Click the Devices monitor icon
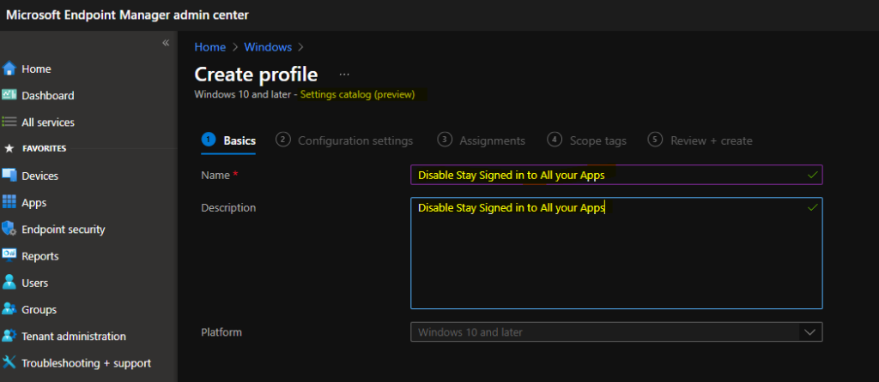 [9, 176]
